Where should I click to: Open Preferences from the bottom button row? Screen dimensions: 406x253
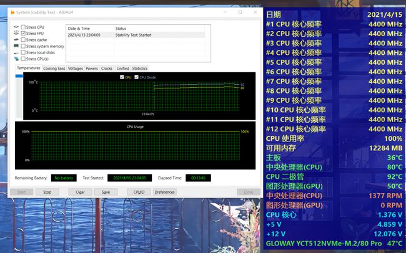[x=165, y=192]
